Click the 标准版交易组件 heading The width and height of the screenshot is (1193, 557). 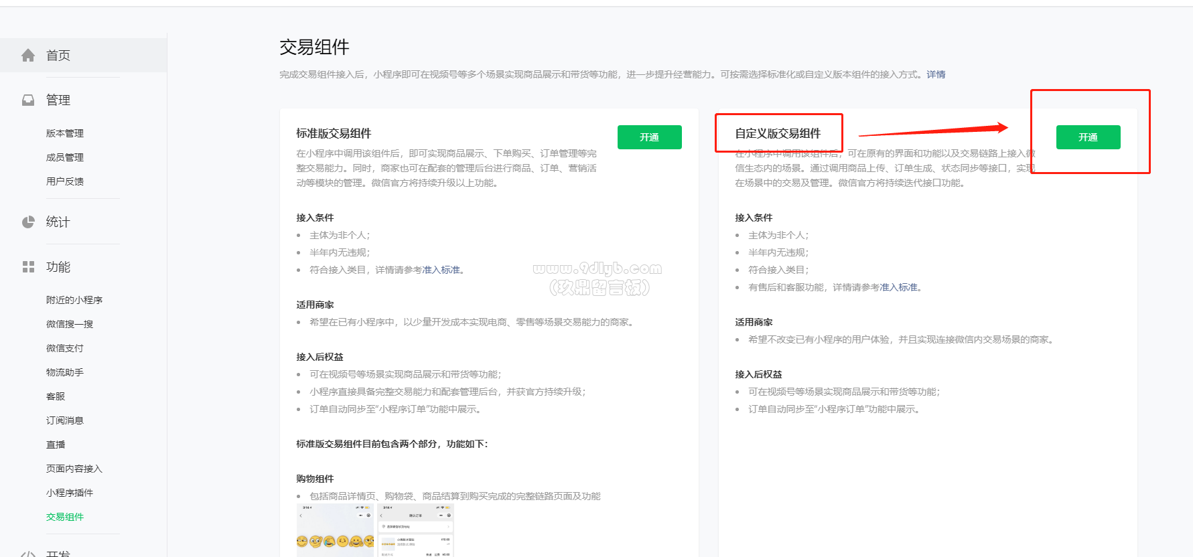pyautogui.click(x=334, y=133)
